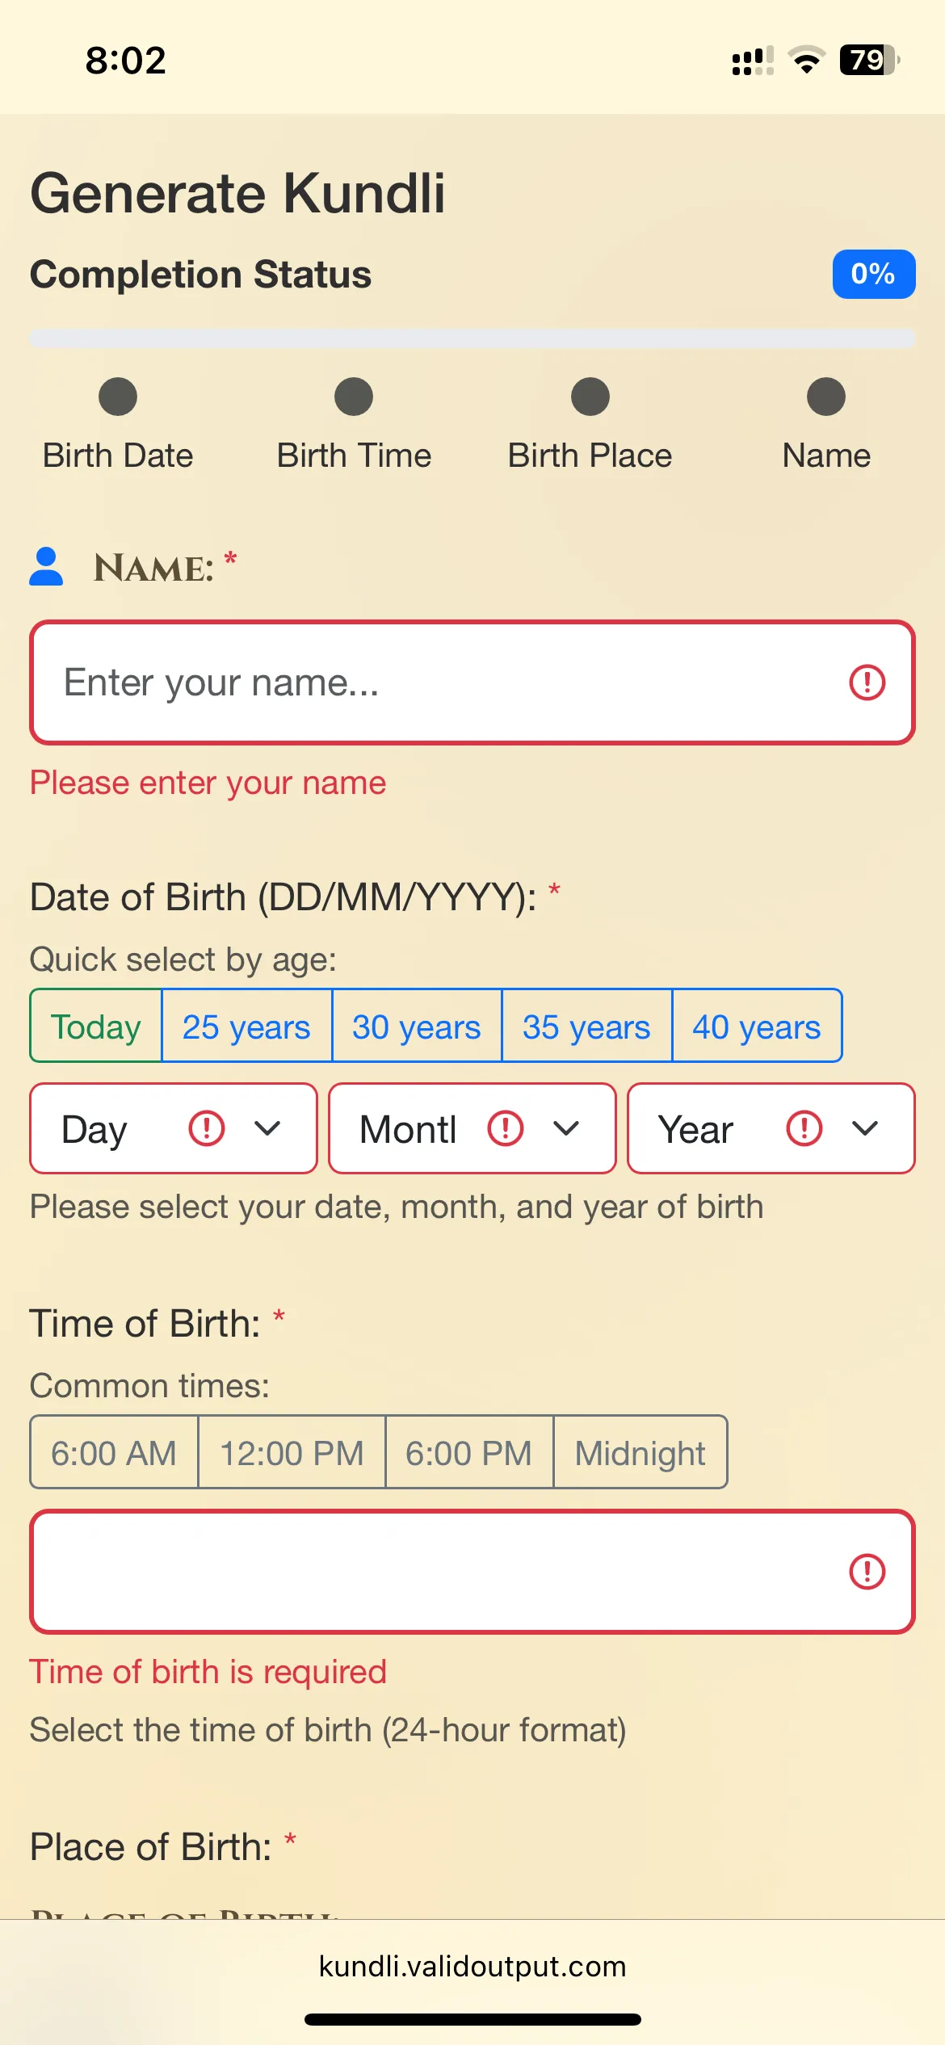
Task: Click the completion status progress bar
Action: click(x=472, y=338)
